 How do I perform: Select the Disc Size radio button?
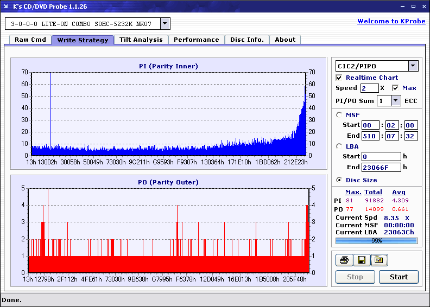pyautogui.click(x=339, y=180)
